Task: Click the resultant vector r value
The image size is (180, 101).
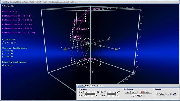Action: click(x=9, y=43)
